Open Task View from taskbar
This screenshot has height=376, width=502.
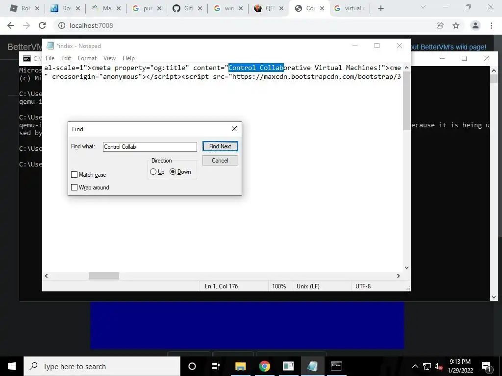tap(216, 366)
